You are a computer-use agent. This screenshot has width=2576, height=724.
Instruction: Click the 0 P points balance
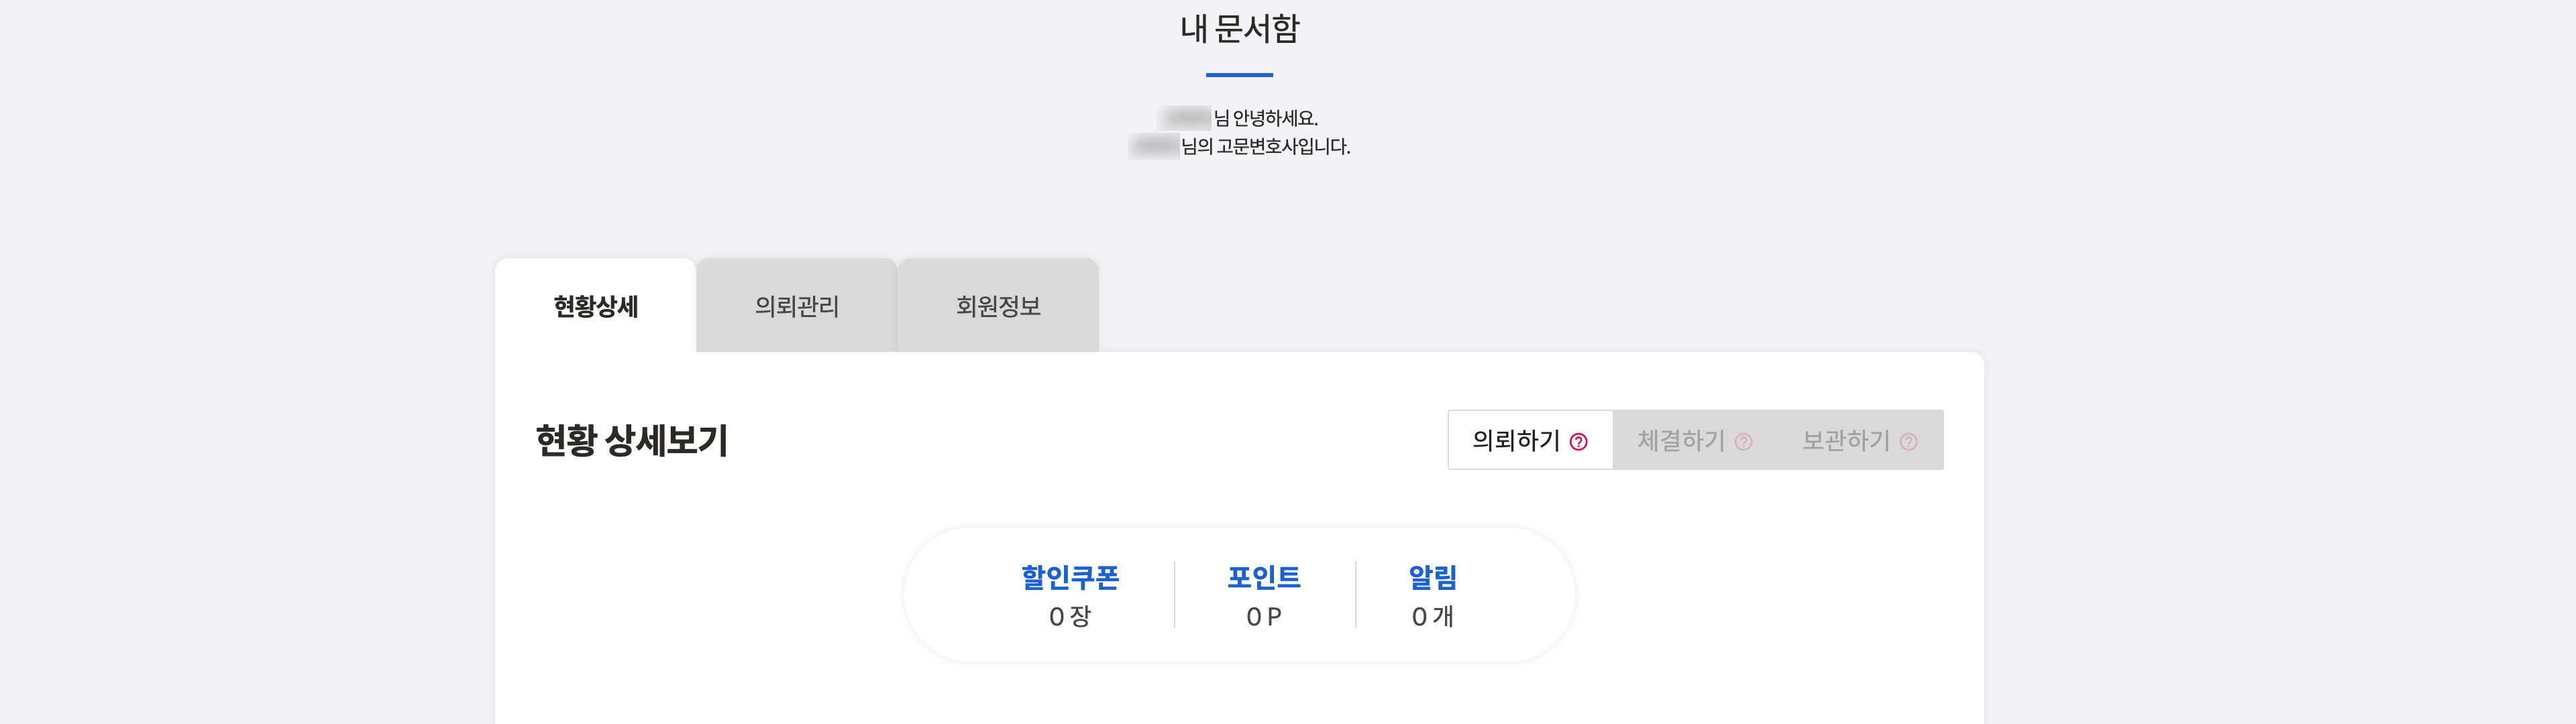pos(1263,617)
